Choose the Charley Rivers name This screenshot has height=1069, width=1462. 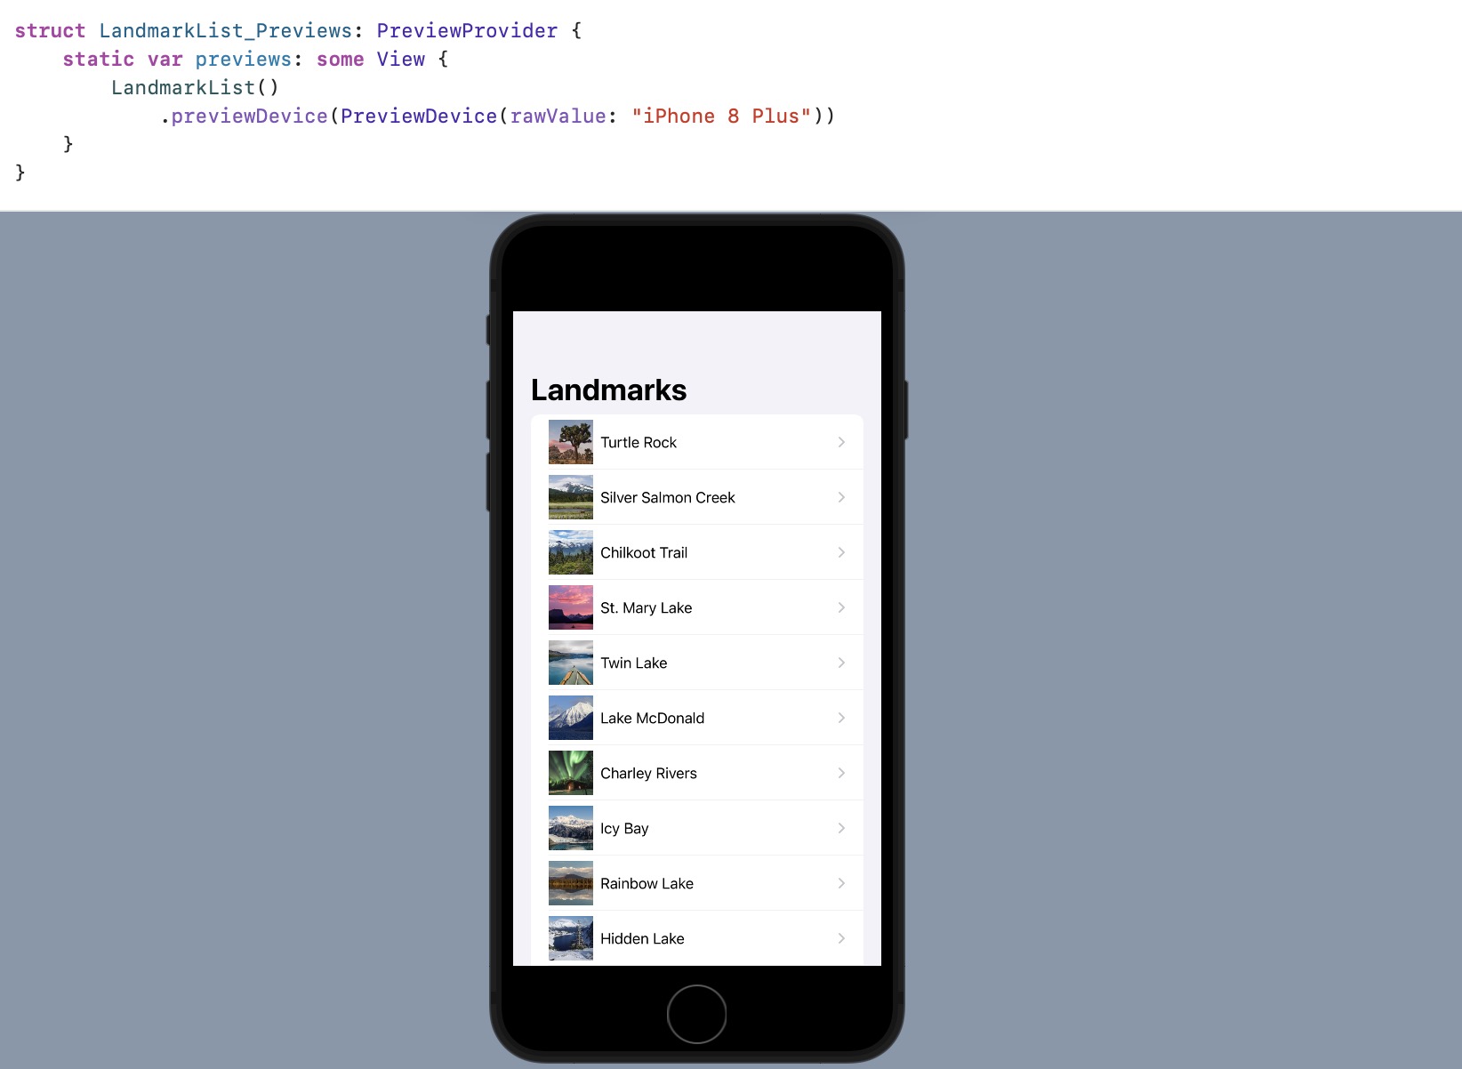649,773
